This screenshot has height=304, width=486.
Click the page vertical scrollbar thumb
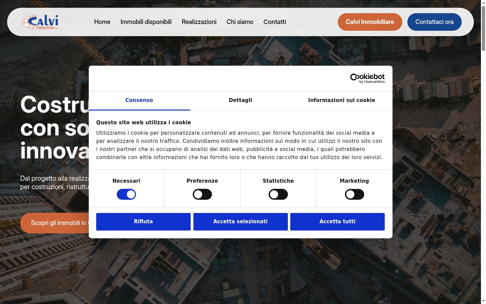[483, 29]
